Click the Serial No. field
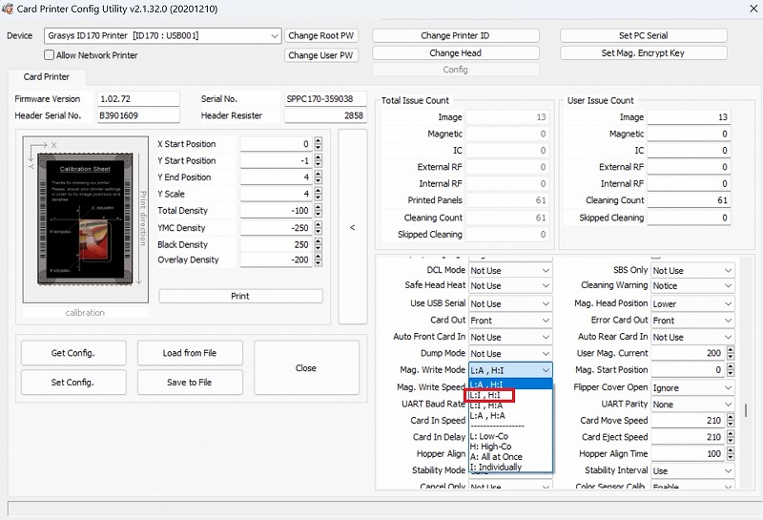This screenshot has width=763, height=520. pos(325,99)
